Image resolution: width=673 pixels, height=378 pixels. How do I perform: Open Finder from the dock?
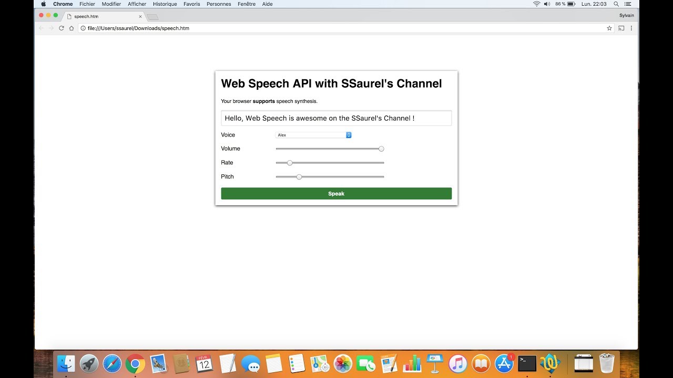point(66,363)
